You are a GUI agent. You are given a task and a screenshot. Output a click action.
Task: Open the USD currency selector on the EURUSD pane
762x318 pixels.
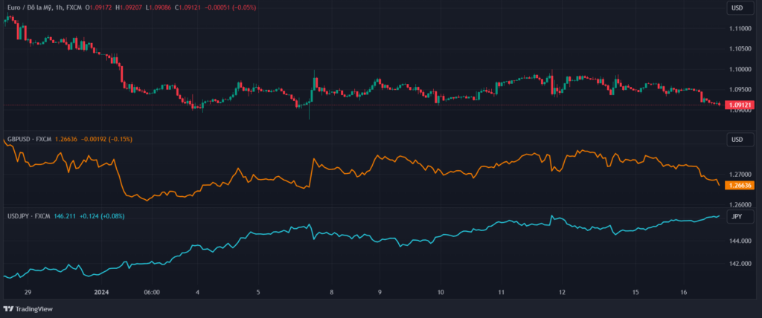pyautogui.click(x=737, y=8)
